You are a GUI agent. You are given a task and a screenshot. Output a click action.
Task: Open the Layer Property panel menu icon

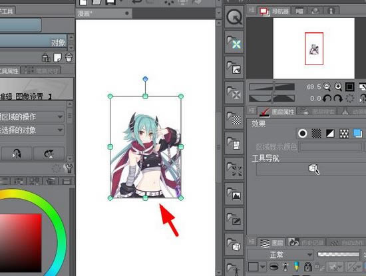pyautogui.click(x=252, y=110)
